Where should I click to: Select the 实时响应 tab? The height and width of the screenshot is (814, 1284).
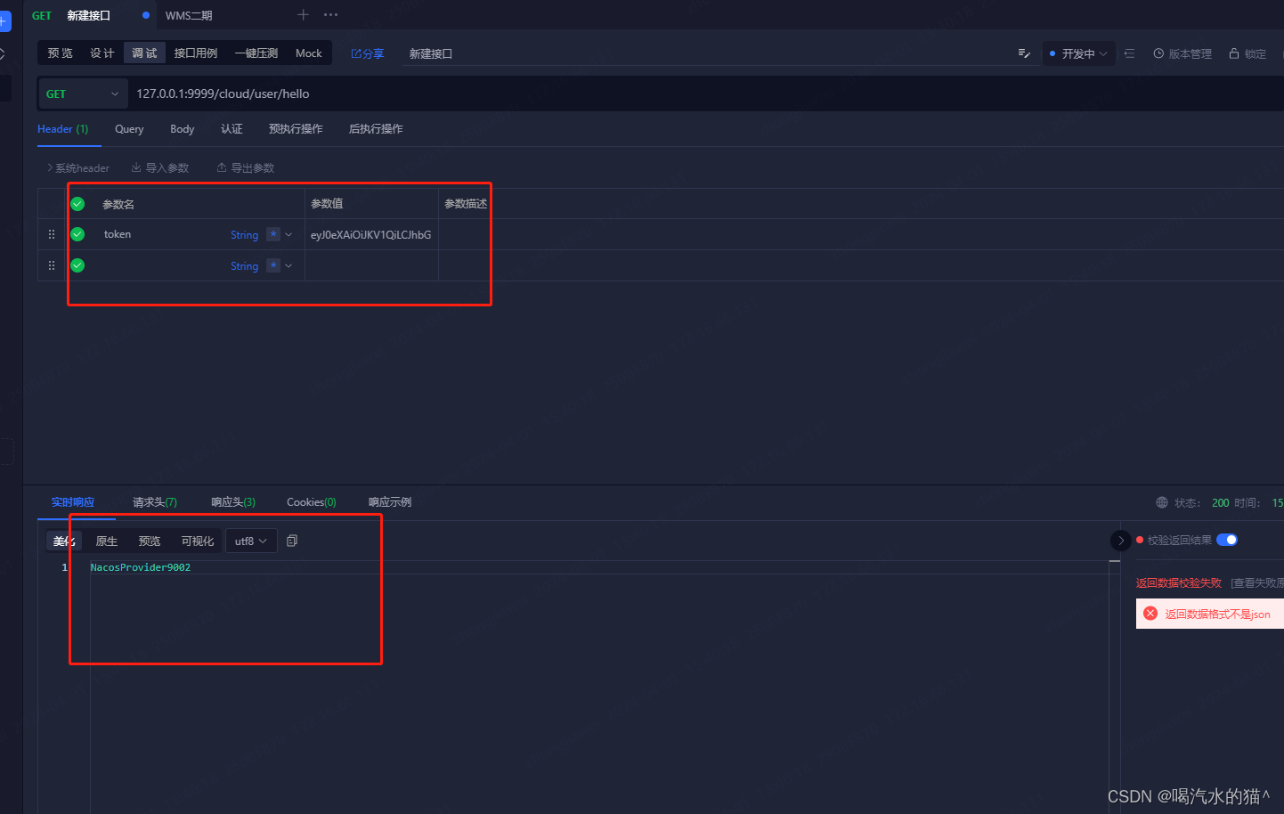click(x=73, y=502)
